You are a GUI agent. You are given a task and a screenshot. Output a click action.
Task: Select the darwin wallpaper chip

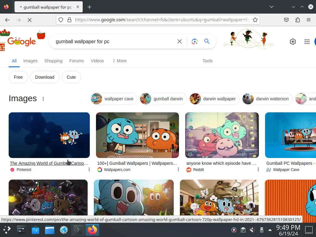tap(214, 99)
